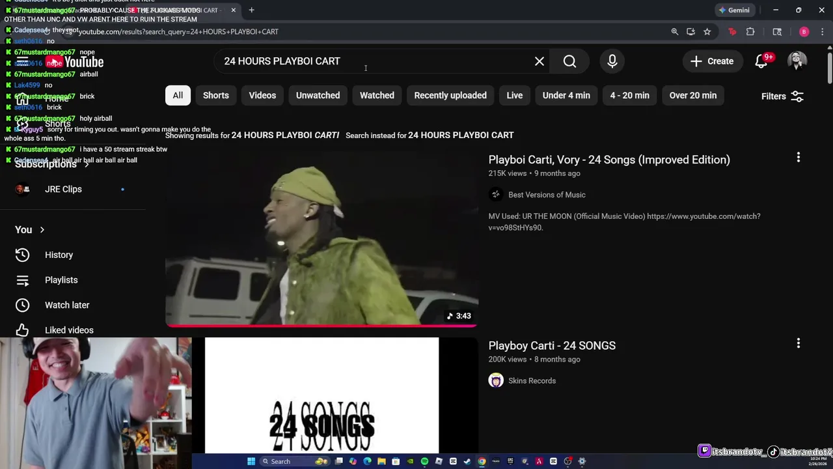
Task: Click the Windows Start button
Action: [x=251, y=461]
